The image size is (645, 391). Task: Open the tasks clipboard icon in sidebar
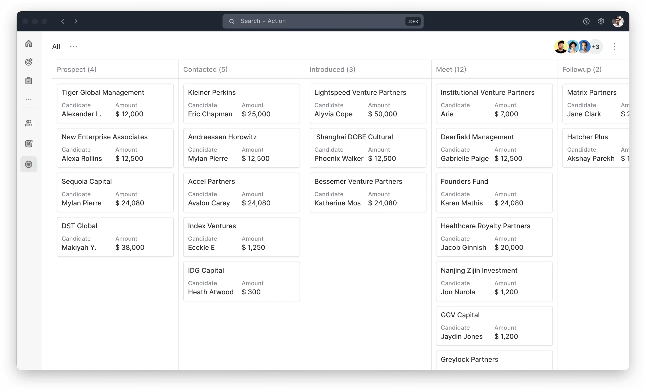coord(28,81)
